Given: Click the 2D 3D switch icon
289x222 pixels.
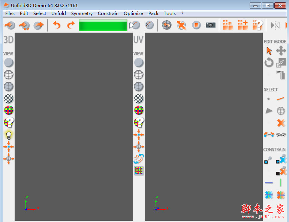Looking at the screenshot, I should click(x=139, y=159).
